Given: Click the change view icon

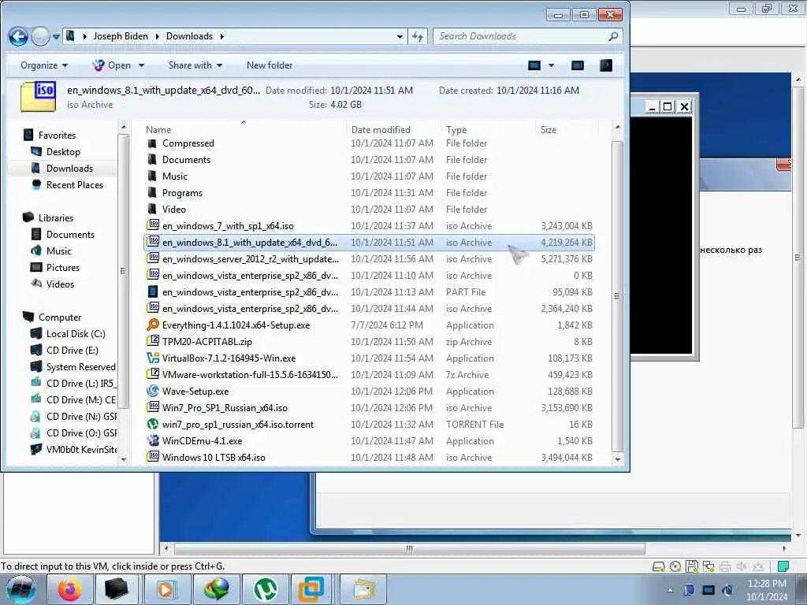Looking at the screenshot, I should 534,65.
